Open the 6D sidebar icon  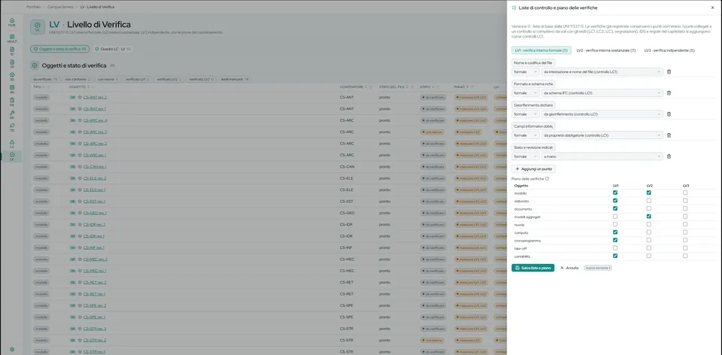pyautogui.click(x=12, y=114)
